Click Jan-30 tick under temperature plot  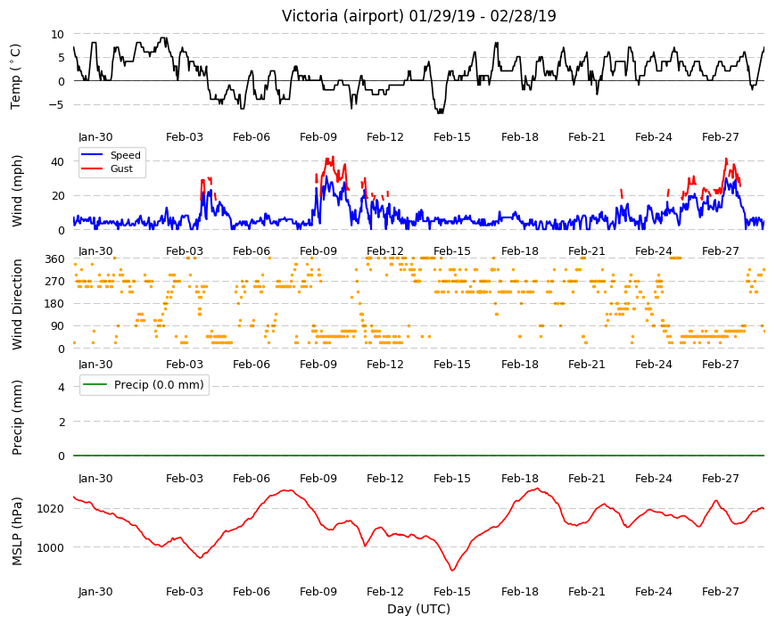tap(95, 137)
